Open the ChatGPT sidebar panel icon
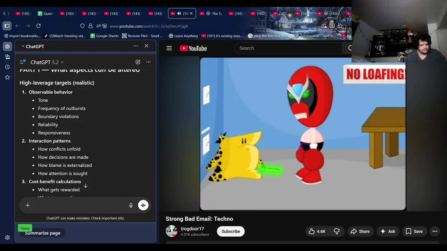Image resolution: width=447 pixels, height=251 pixels. [7, 46]
